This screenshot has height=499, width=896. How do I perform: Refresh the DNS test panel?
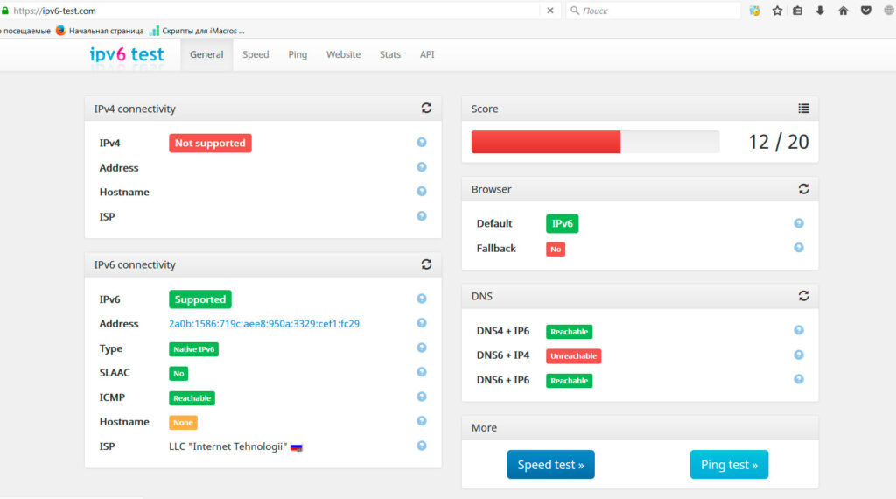[x=803, y=296]
